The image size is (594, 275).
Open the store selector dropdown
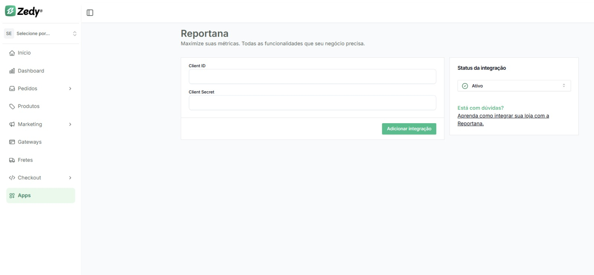coord(41,33)
